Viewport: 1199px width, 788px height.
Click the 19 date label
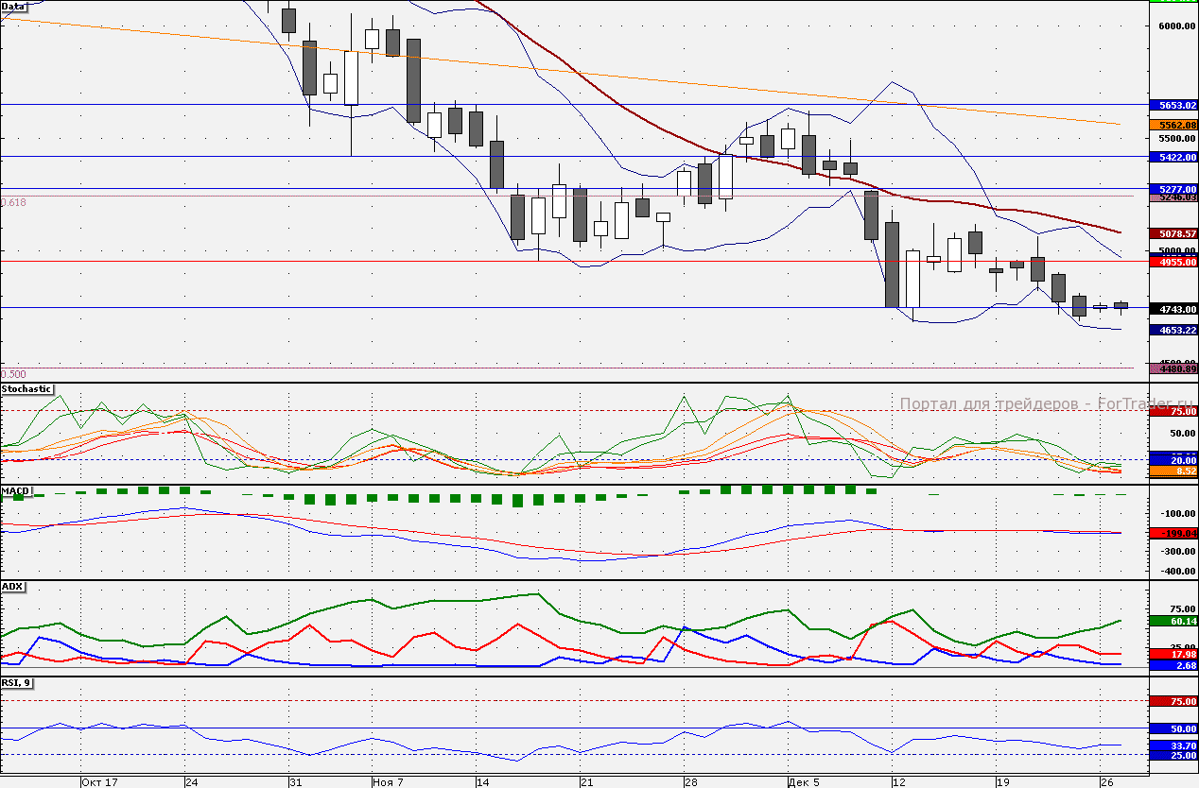point(1001,782)
